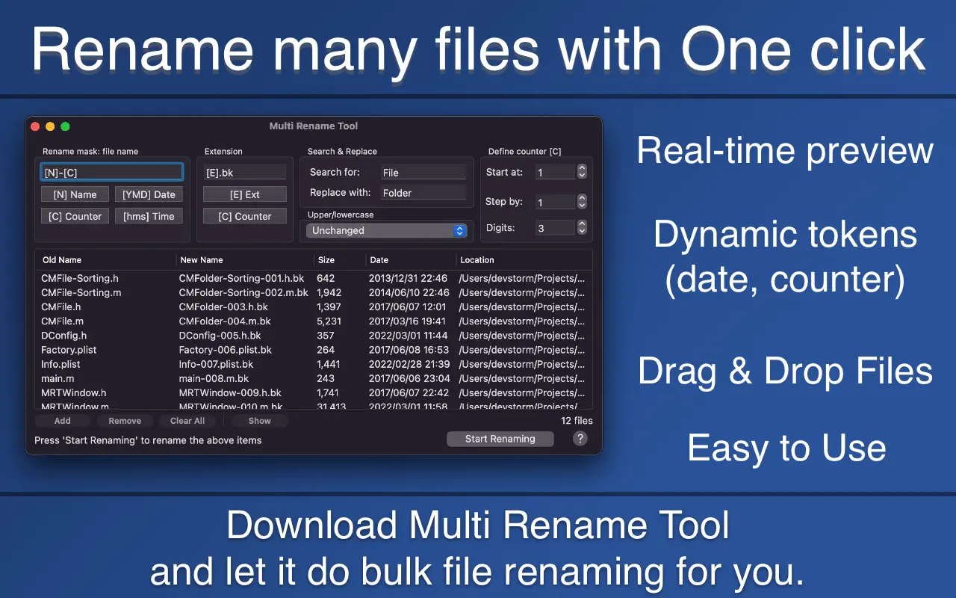Insert the [hms] Time token
The height and width of the screenshot is (598, 956).
coord(149,216)
